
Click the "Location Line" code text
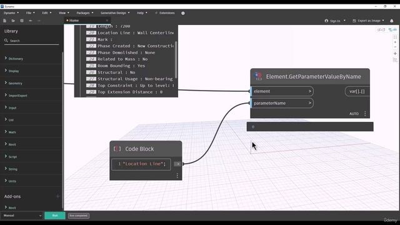pos(144,164)
